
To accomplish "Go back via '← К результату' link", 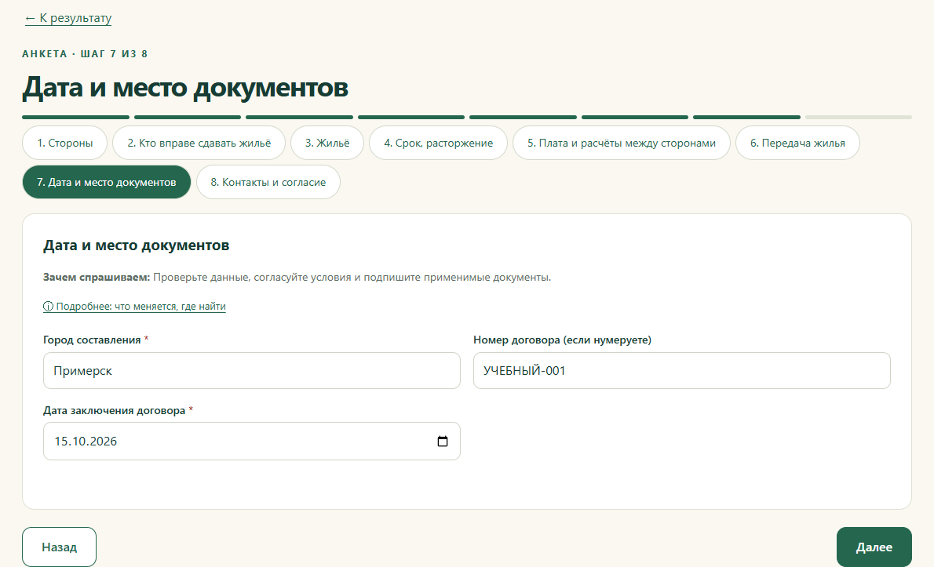I will (x=68, y=18).
